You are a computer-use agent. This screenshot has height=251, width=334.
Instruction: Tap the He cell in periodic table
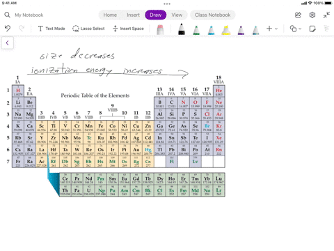tap(218, 91)
